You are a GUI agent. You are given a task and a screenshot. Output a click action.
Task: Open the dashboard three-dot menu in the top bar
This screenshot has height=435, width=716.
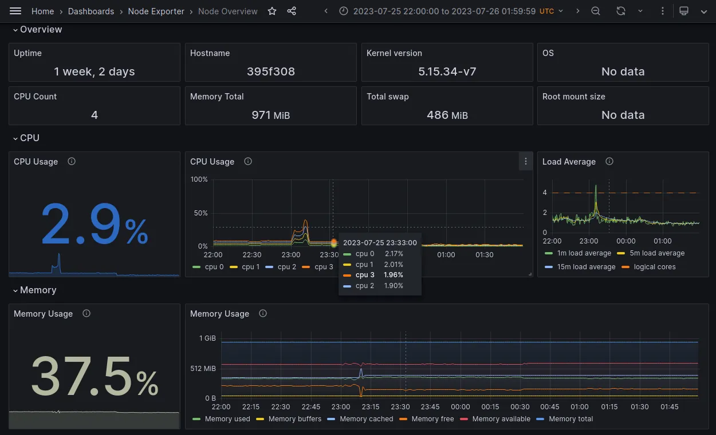(x=663, y=11)
